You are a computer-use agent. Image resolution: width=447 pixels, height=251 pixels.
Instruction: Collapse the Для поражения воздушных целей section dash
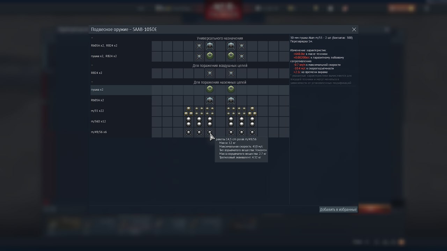[92, 65]
